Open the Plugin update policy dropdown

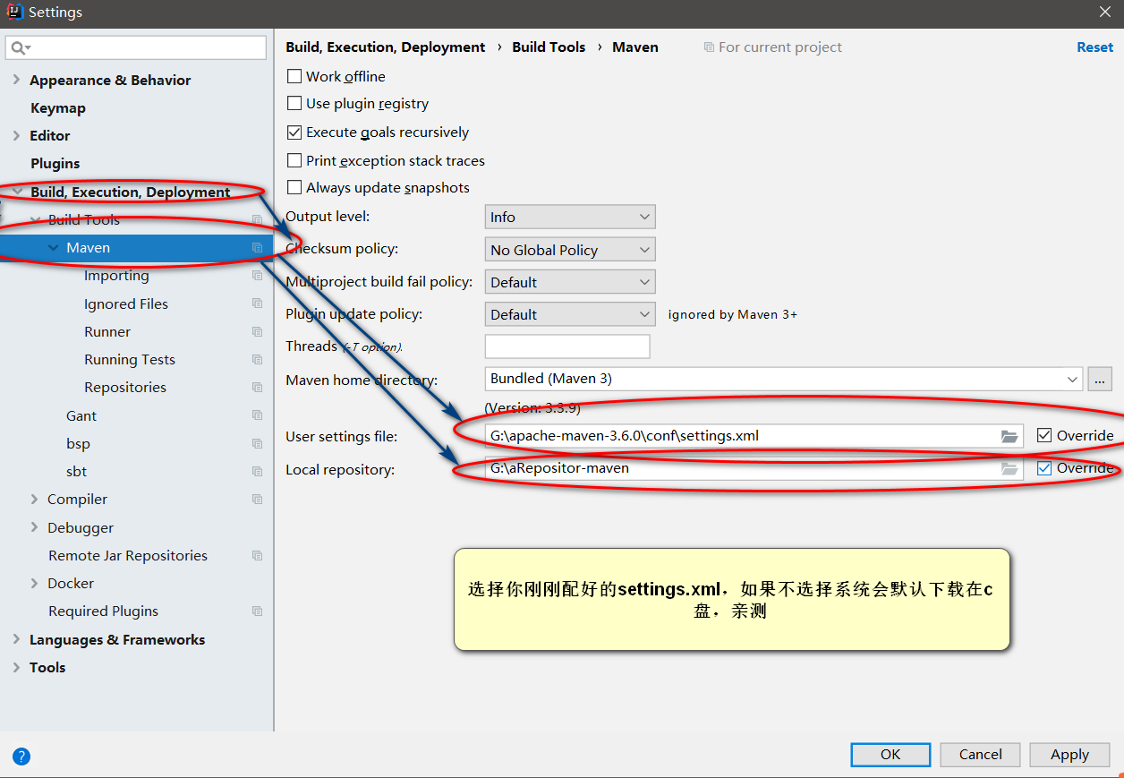(570, 314)
